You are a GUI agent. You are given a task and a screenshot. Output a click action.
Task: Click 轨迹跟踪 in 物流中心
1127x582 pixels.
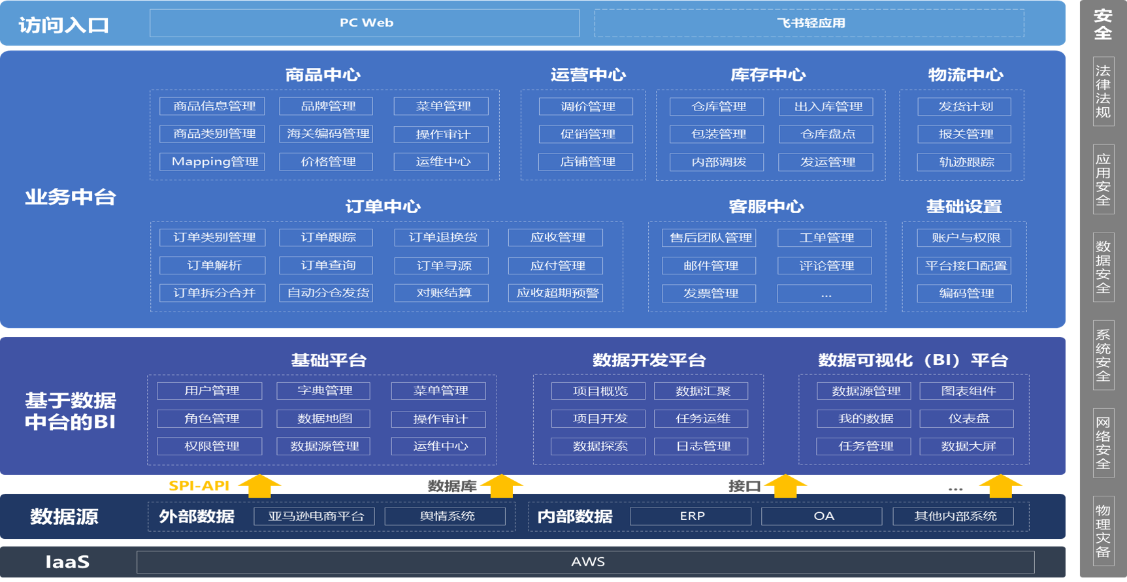pos(964,162)
